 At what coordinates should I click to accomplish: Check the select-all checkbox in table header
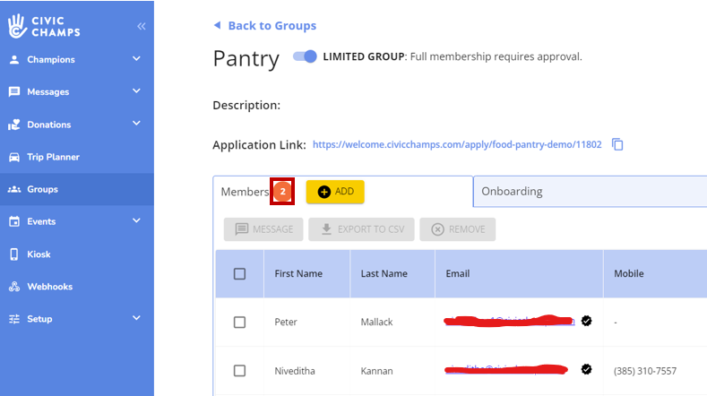[x=239, y=274]
